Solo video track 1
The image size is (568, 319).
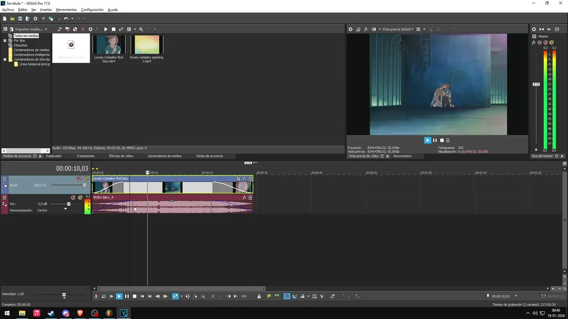[x=86, y=179]
